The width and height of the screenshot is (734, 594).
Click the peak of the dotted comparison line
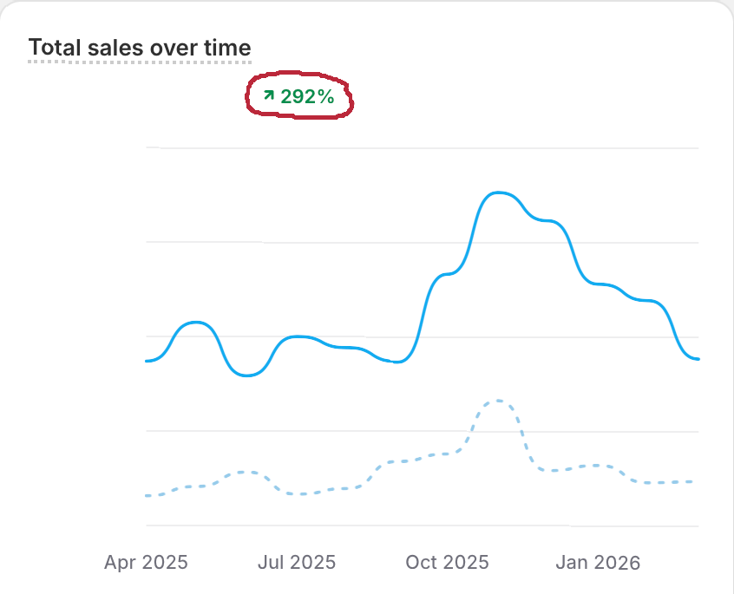click(496, 401)
